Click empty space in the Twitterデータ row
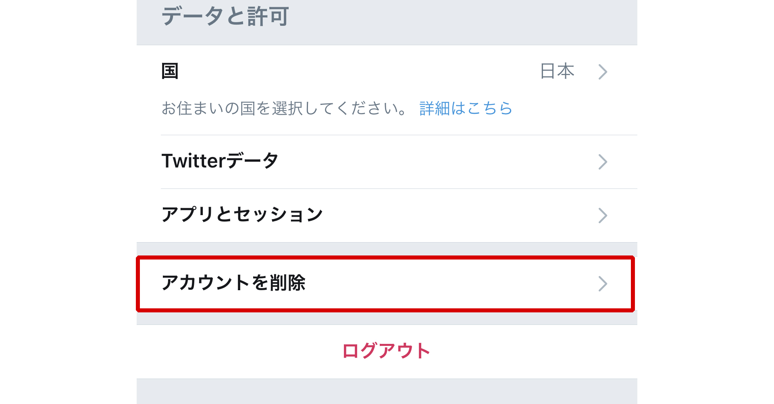The height and width of the screenshot is (404, 774). point(423,162)
